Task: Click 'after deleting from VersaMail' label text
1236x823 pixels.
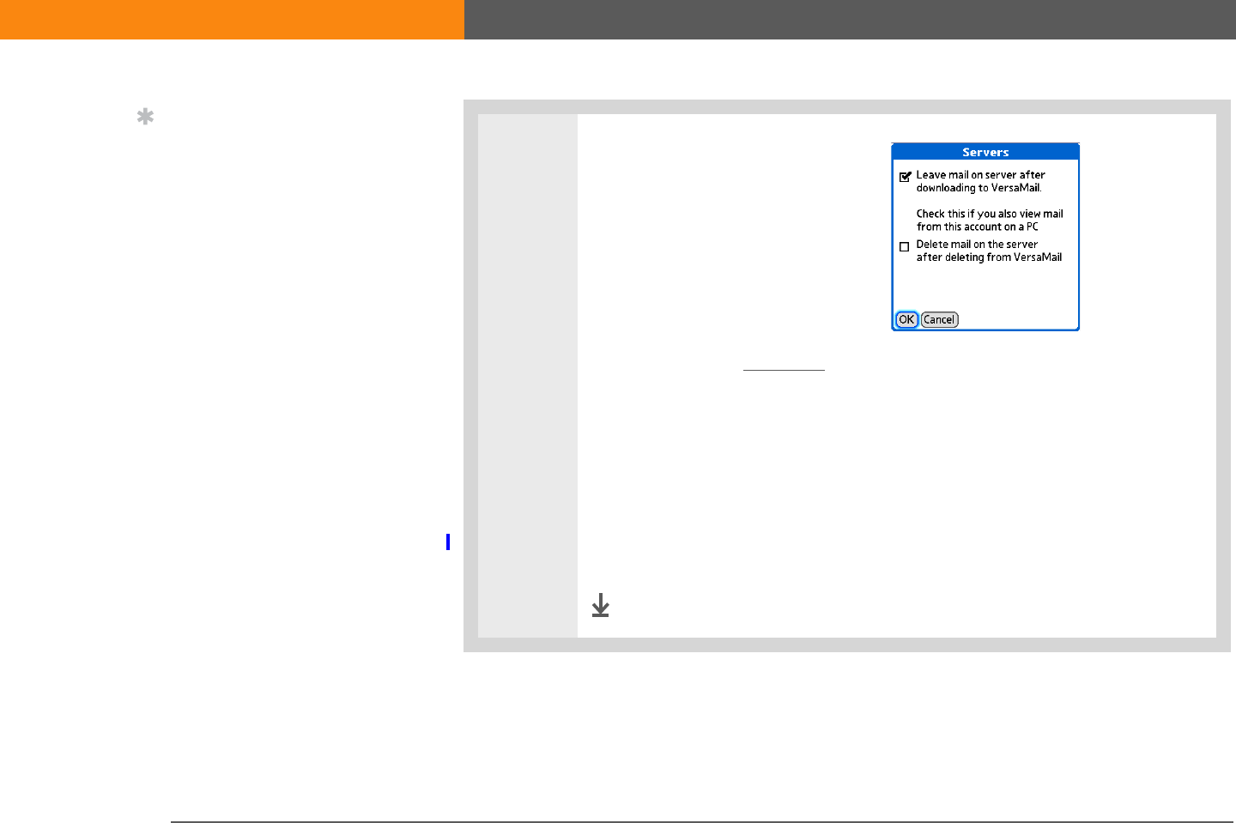Action: [989, 257]
